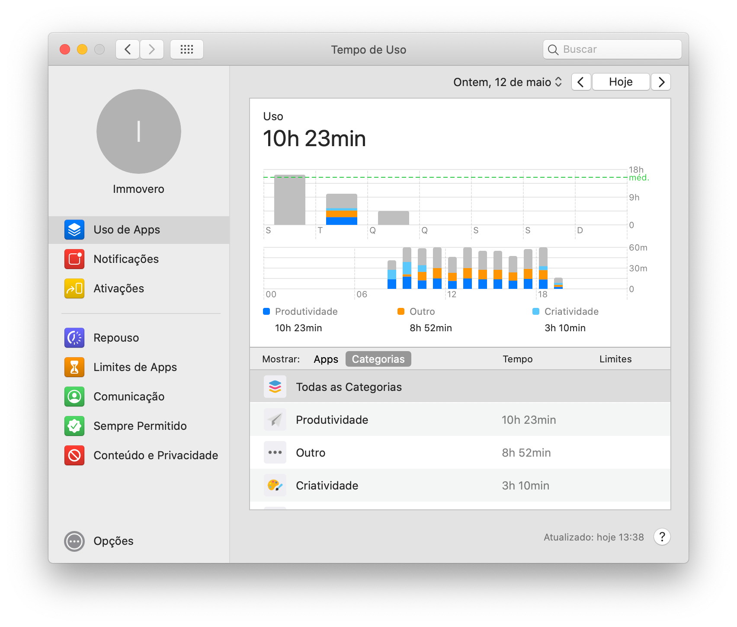This screenshot has height=627, width=737.
Task: Click the Hoje button
Action: point(621,82)
